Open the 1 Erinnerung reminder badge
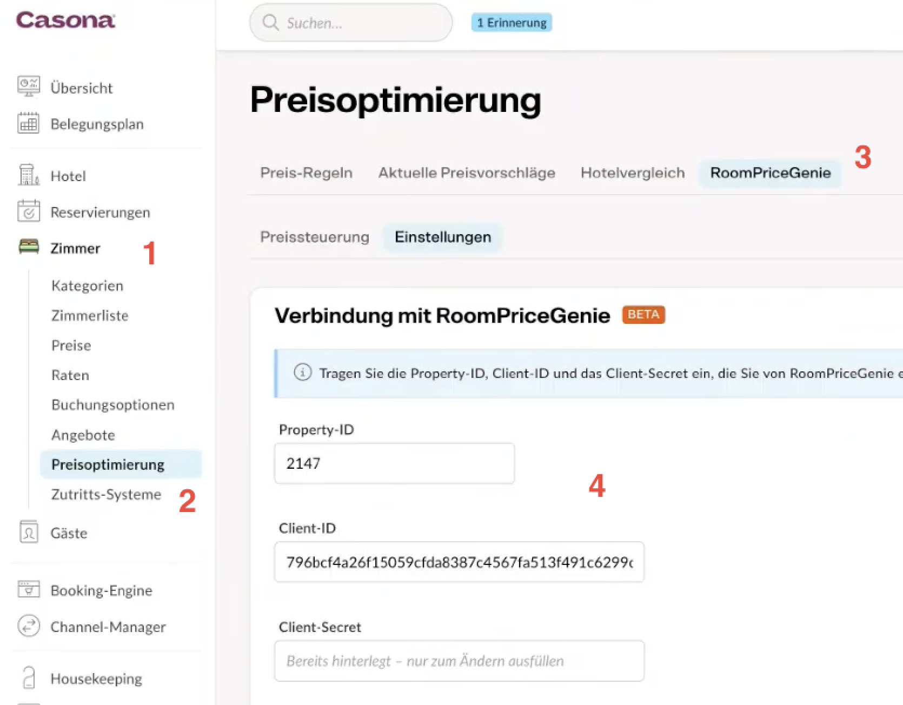903x705 pixels. 512,23
